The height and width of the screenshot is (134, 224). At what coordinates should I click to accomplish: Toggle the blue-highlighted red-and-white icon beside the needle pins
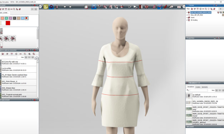click(x=94, y=7)
